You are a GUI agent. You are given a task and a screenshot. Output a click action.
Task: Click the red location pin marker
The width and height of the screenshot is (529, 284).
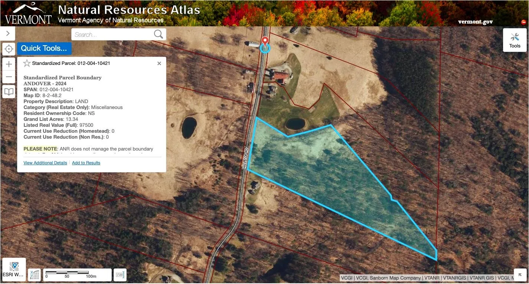(x=265, y=42)
